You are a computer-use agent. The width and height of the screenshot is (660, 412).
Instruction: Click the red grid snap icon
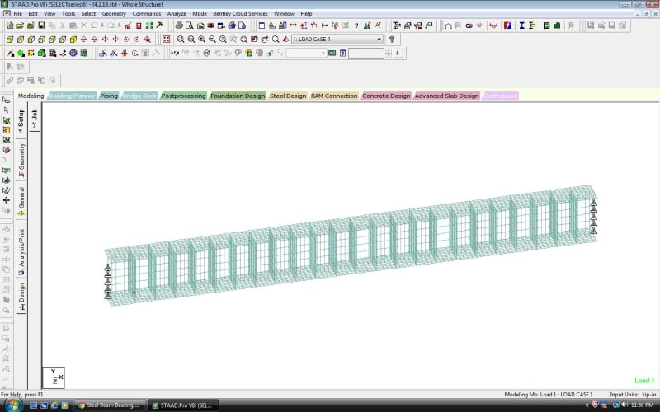(x=125, y=54)
